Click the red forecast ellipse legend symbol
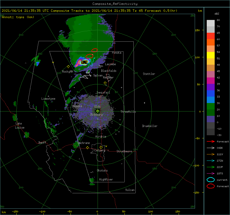The image size is (230, 215). tap(211, 186)
